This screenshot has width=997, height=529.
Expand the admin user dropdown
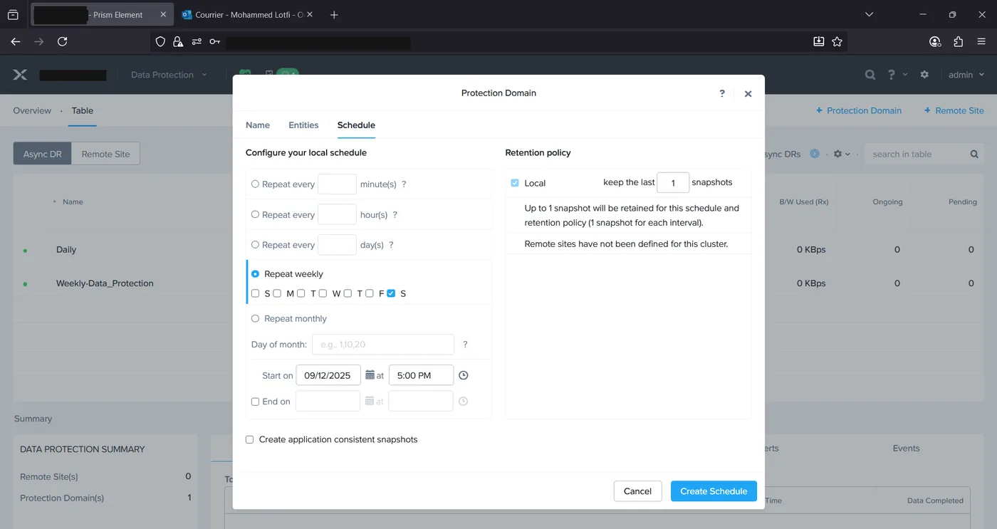[966, 75]
